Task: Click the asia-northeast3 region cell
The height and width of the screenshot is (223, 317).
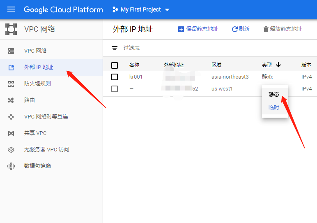Action: (x=230, y=77)
